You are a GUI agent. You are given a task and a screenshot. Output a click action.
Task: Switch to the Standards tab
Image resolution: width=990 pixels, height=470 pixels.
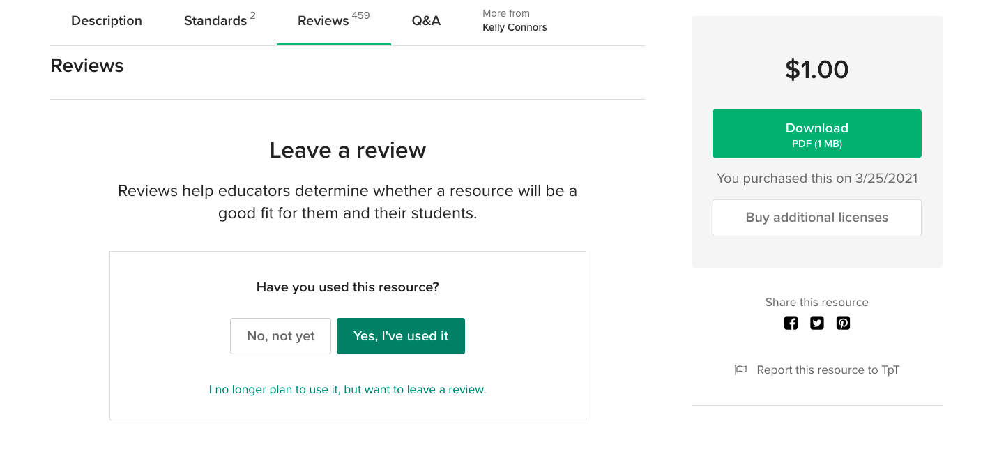215,21
